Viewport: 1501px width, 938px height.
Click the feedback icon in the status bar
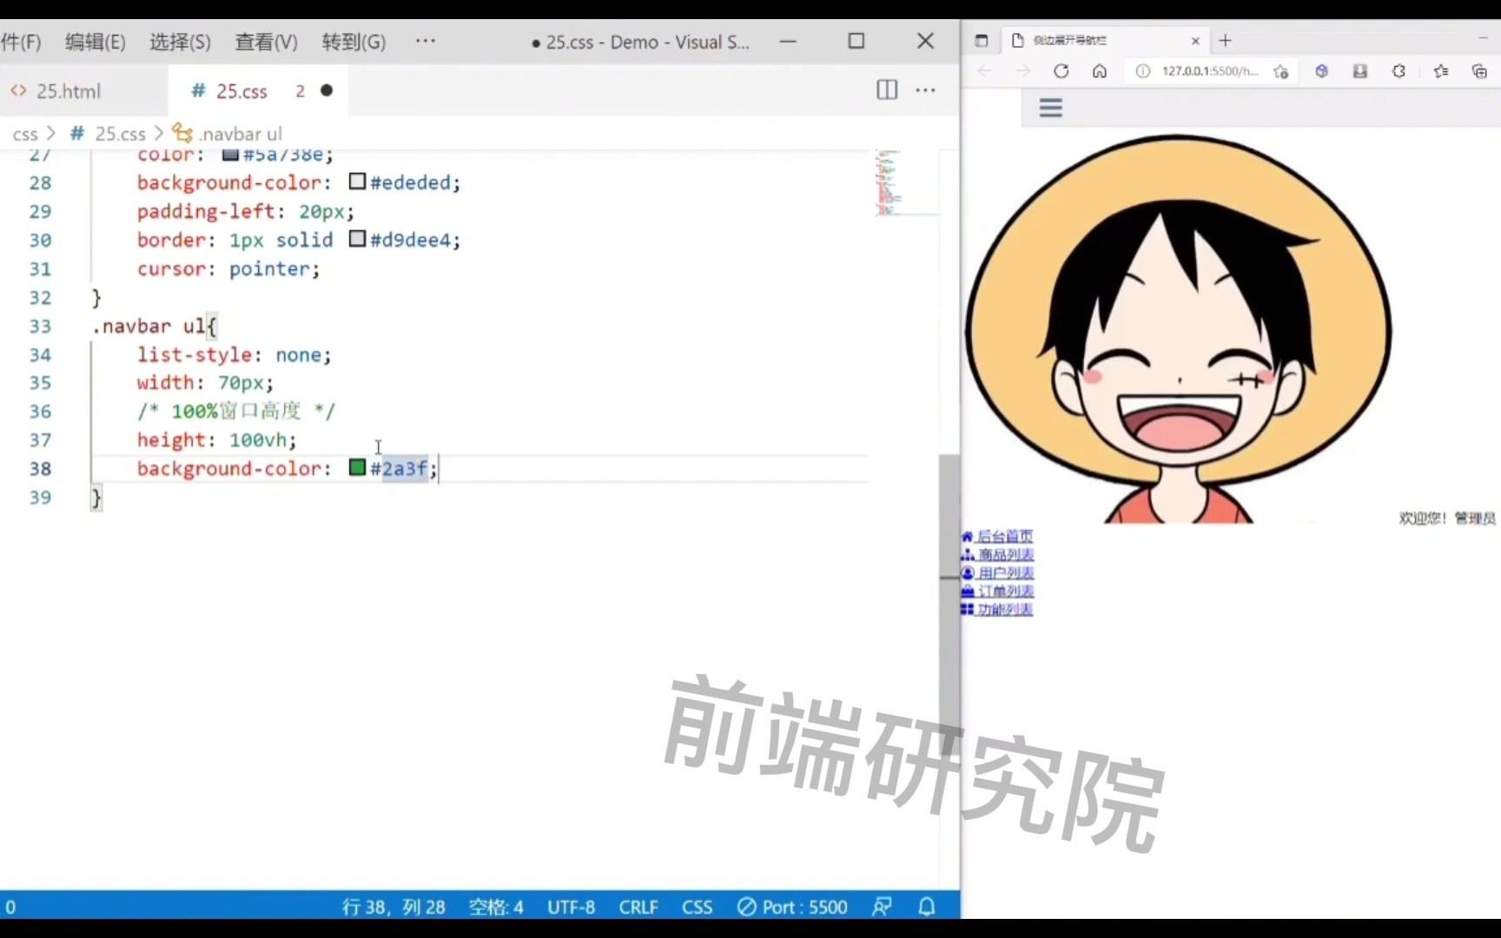point(882,907)
